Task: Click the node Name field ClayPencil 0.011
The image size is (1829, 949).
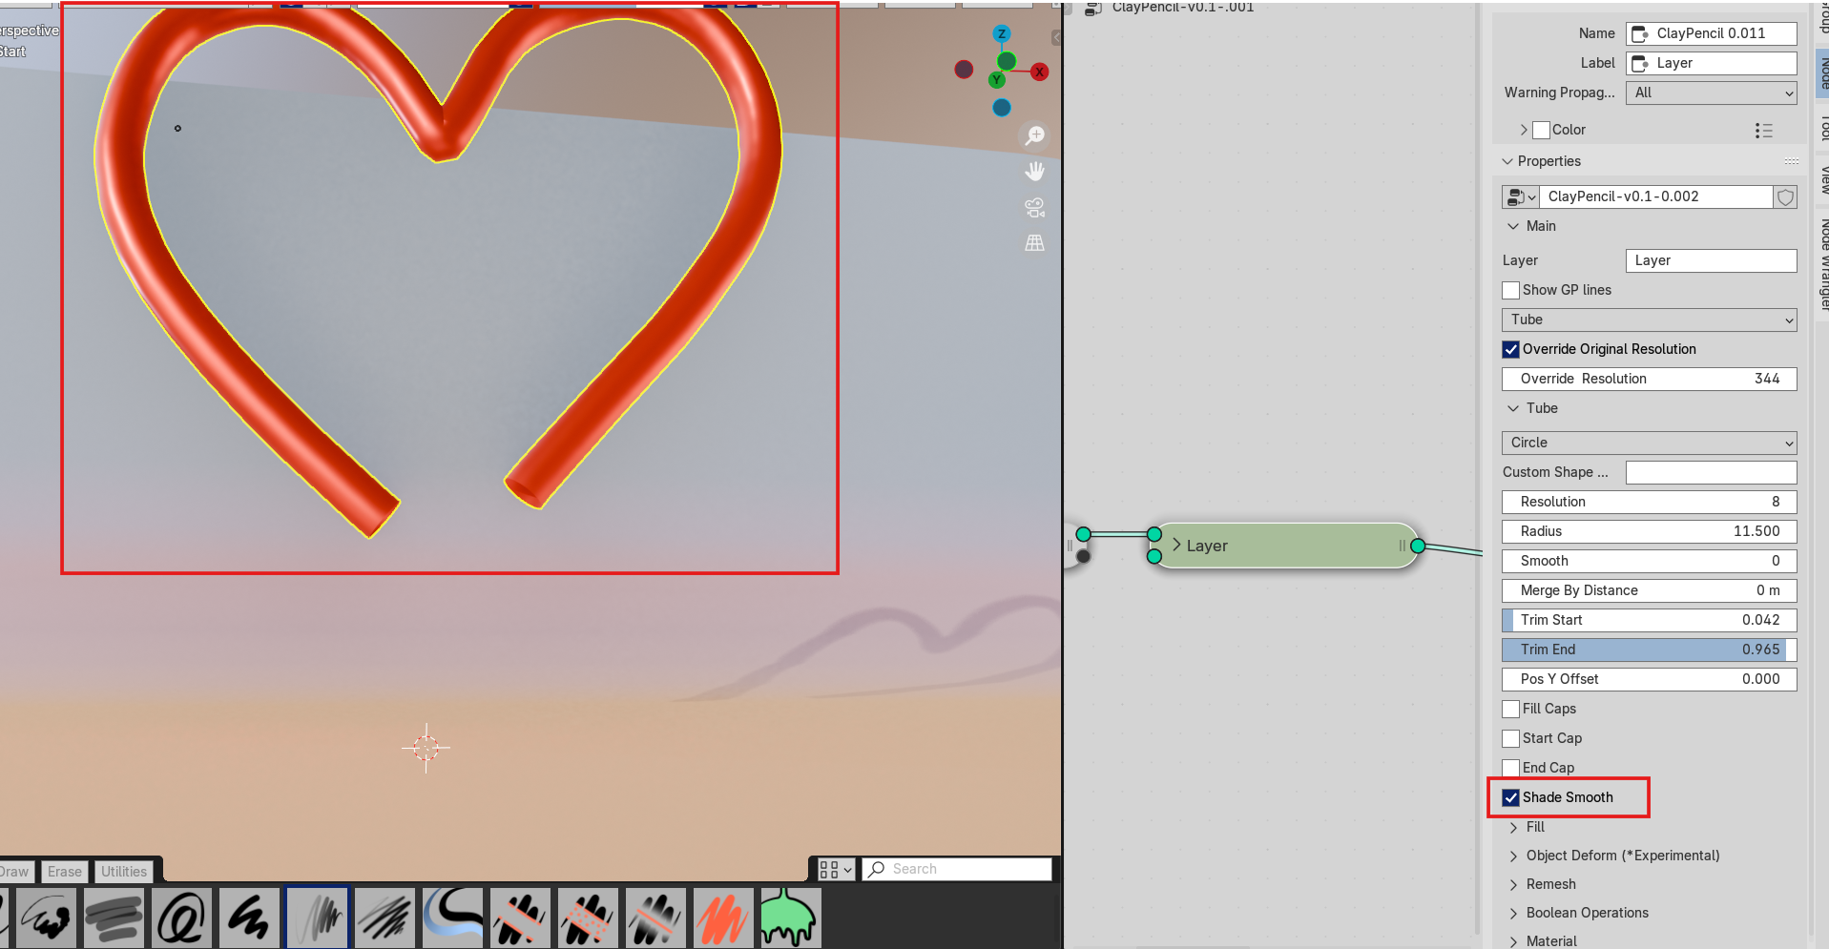Action: [1711, 33]
